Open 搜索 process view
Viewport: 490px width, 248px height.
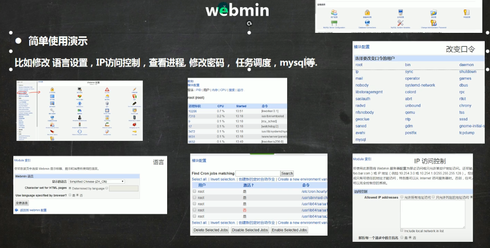231,90
